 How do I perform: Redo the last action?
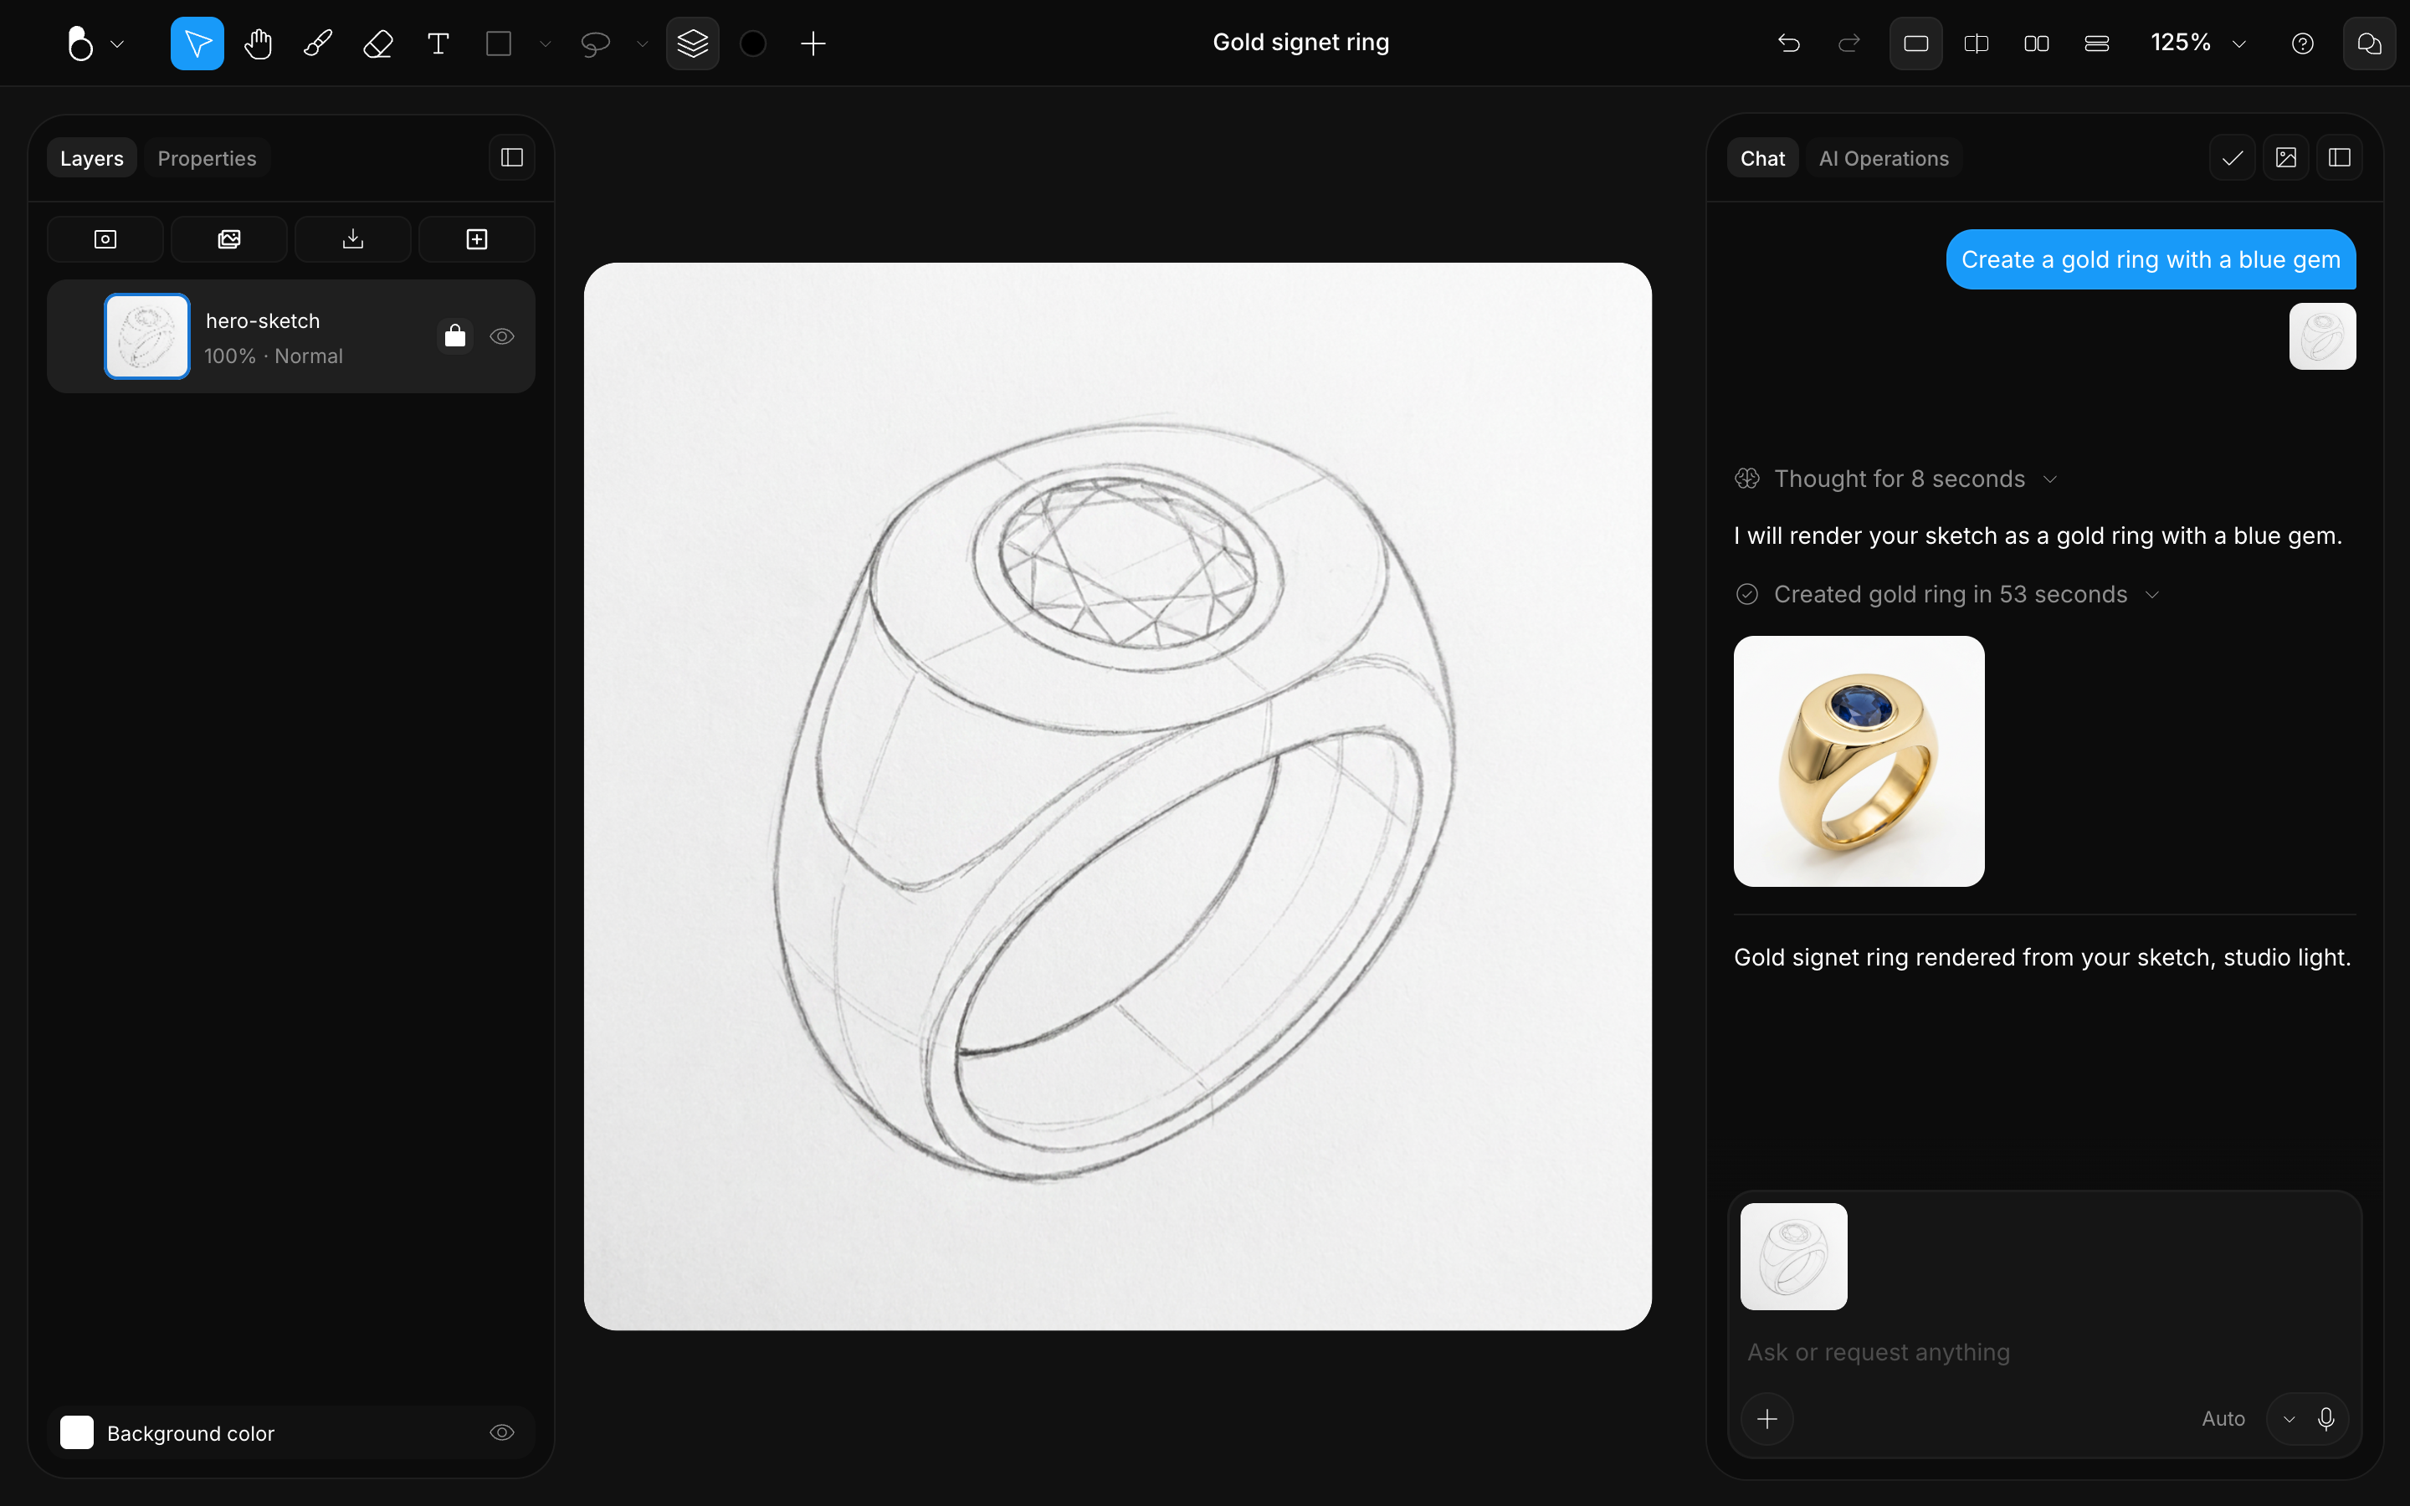coord(1849,44)
